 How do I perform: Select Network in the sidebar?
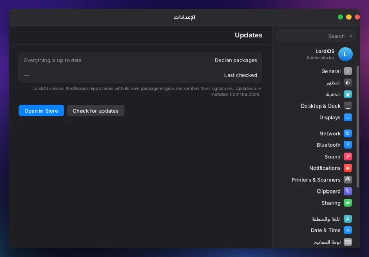tap(330, 134)
